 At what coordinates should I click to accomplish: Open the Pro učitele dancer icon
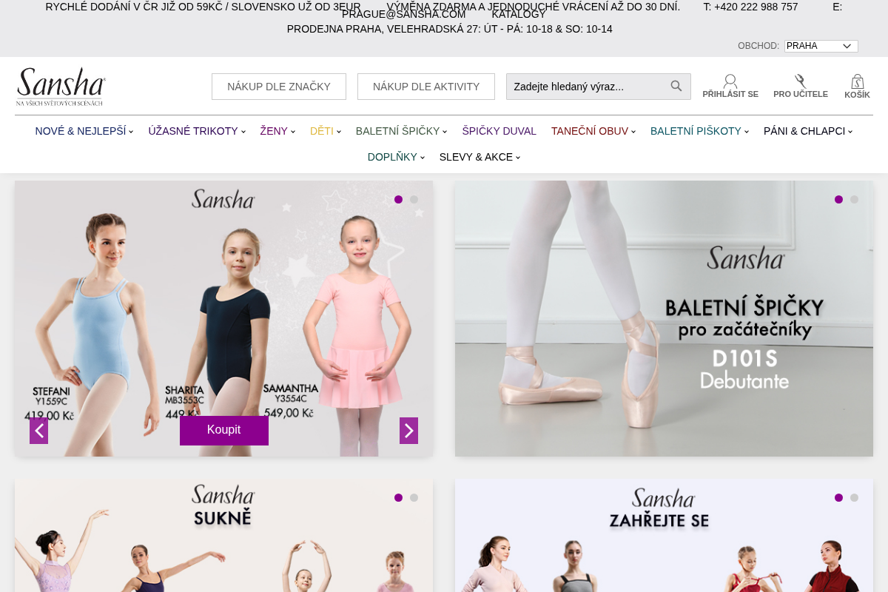click(801, 81)
